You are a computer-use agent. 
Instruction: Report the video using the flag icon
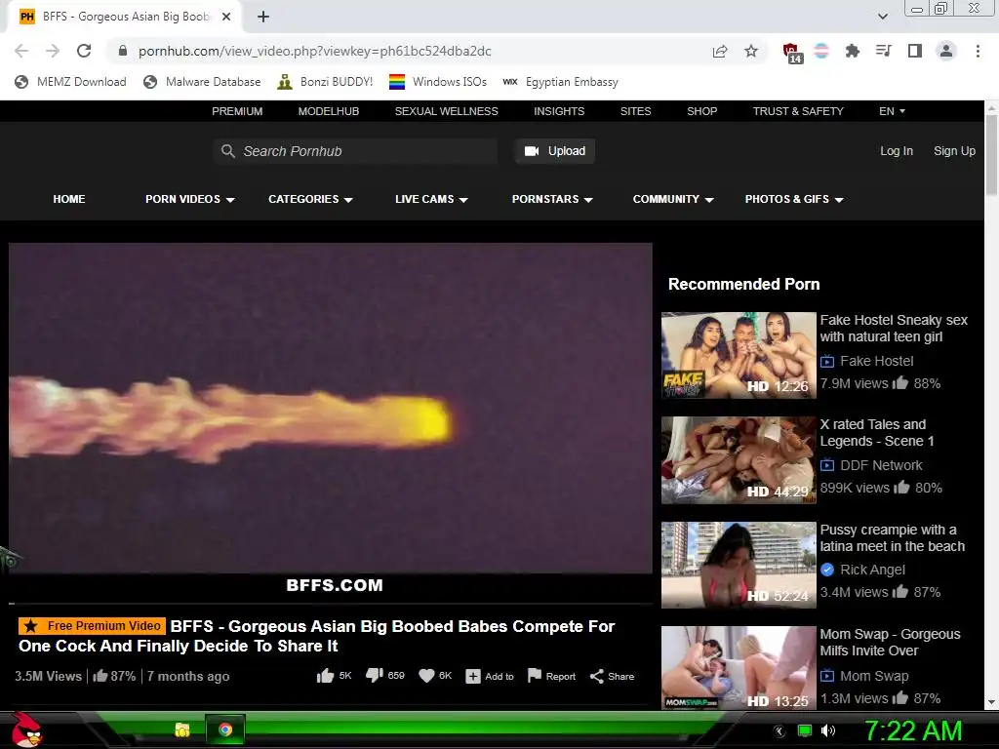(x=535, y=676)
